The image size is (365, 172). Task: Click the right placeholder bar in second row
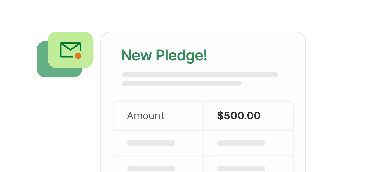click(x=241, y=143)
